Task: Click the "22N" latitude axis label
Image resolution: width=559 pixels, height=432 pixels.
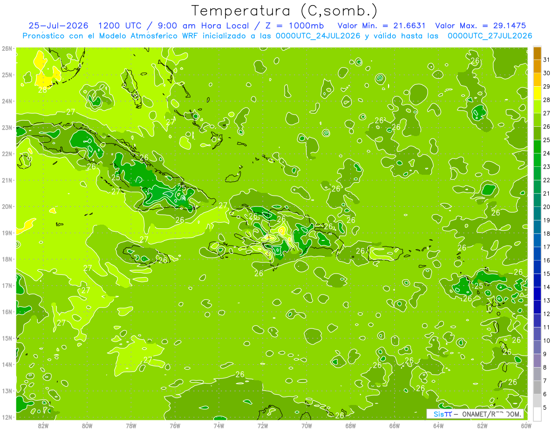Action: click(7, 154)
